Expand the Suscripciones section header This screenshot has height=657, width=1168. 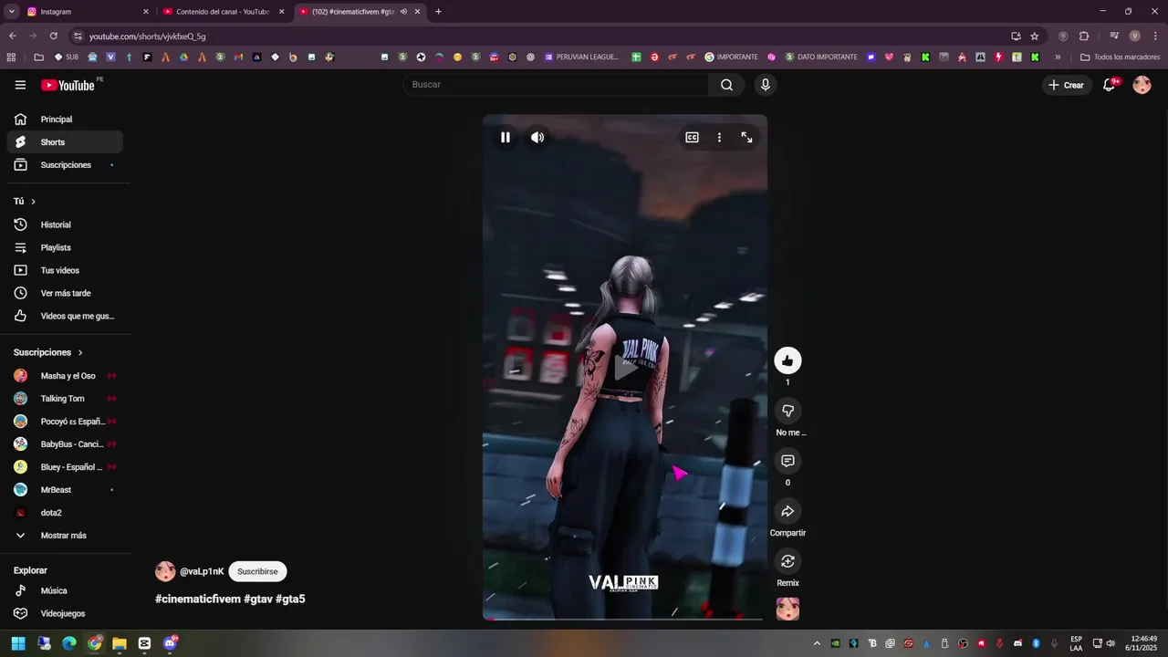48,352
